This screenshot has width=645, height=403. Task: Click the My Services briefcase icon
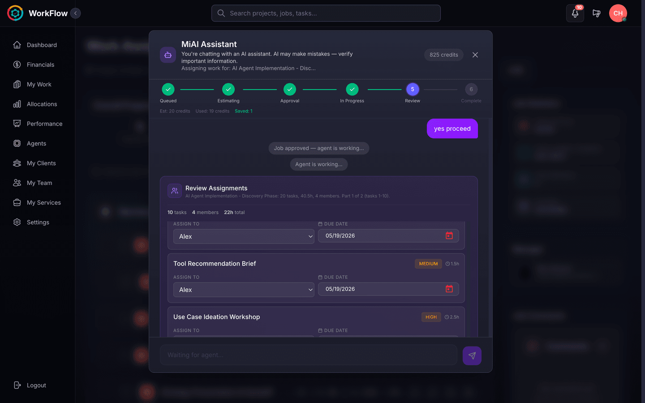pos(17,202)
